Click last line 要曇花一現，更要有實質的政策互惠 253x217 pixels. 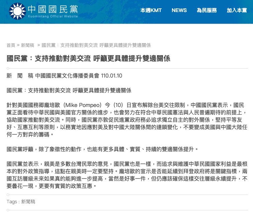(x=52, y=186)
